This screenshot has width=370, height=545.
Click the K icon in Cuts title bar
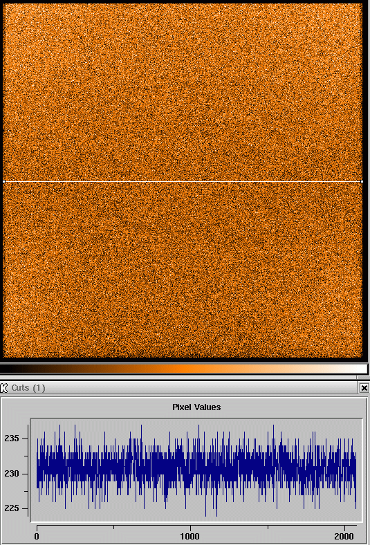tap(4, 387)
